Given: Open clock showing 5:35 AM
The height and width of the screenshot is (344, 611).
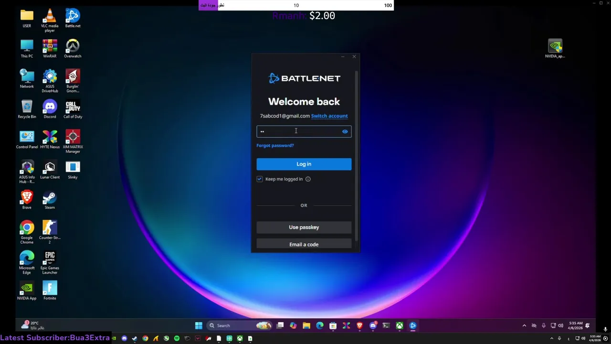Looking at the screenshot, I should tap(575, 326).
